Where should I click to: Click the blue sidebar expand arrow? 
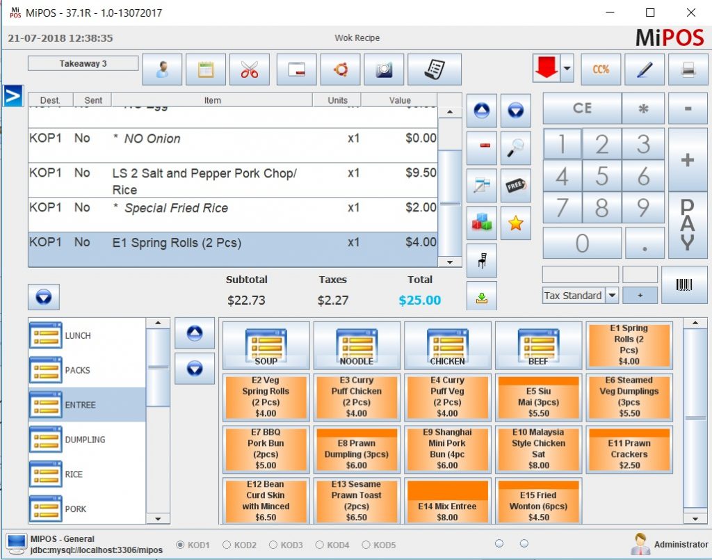pos(13,96)
